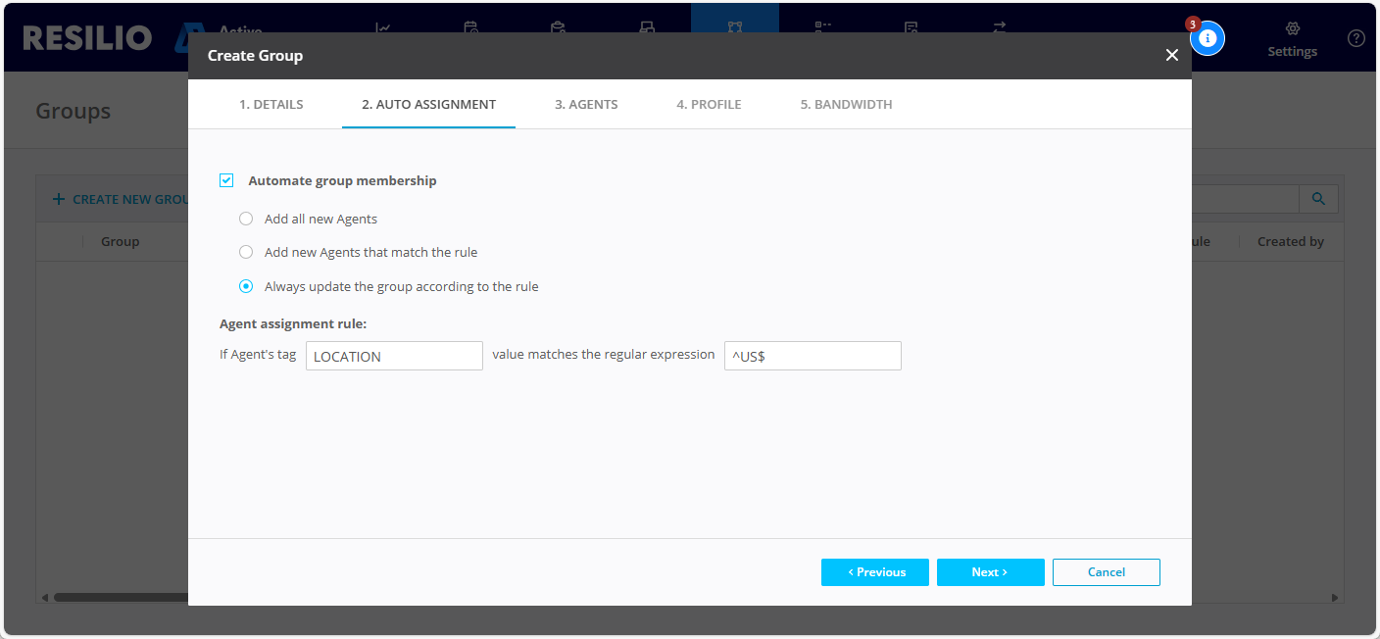
Task: Click the dashboard chart icon in navbar
Action: pyautogui.click(x=383, y=27)
